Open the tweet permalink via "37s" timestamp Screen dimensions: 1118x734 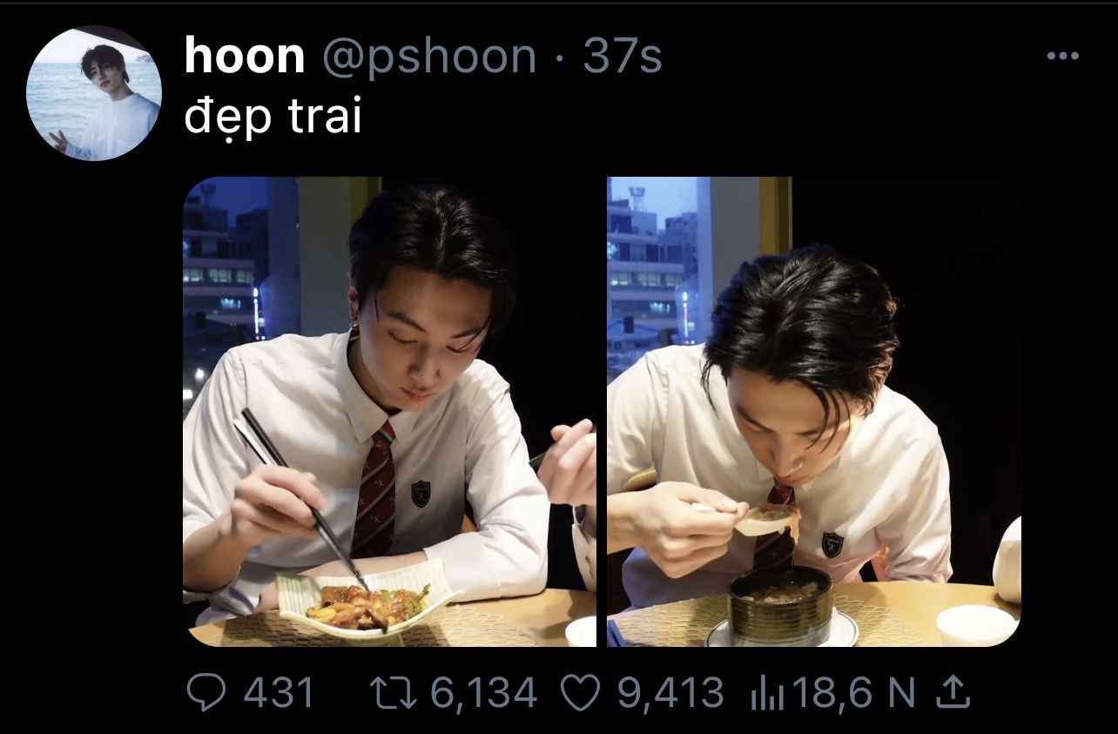(623, 57)
